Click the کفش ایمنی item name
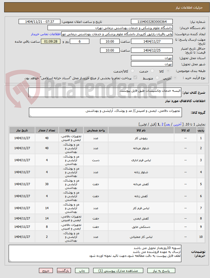Screen dimensions: 210x278 [141, 218]
